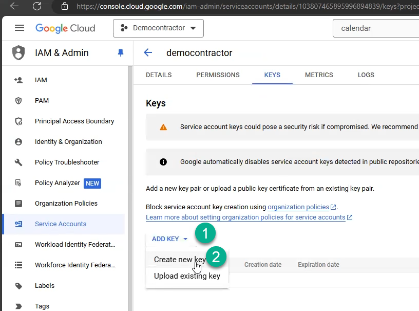This screenshot has width=419, height=311.
Task: Click the Principal Access Boundary icon
Action: click(x=18, y=121)
